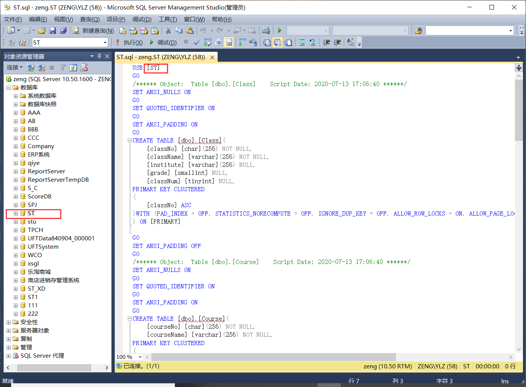Parse the query using the checkmark icon
Image resolution: width=526 pixels, height=387 pixels.
(x=197, y=42)
